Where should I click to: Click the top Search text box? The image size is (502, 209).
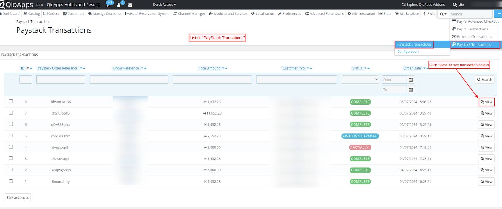(x=471, y=14)
